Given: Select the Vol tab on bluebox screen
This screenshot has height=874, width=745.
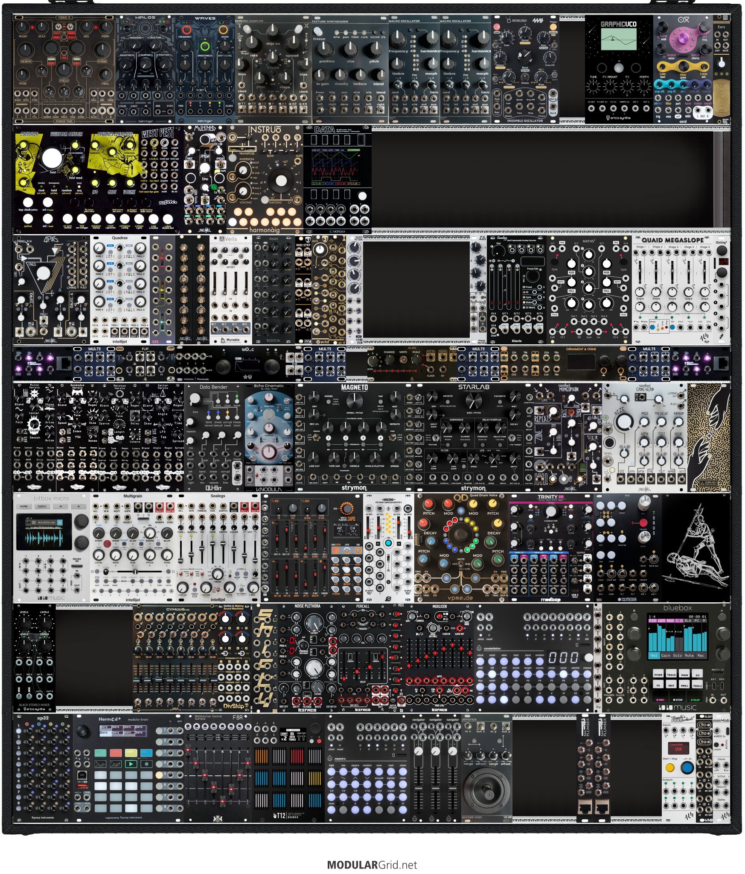Looking at the screenshot, I should [x=653, y=655].
